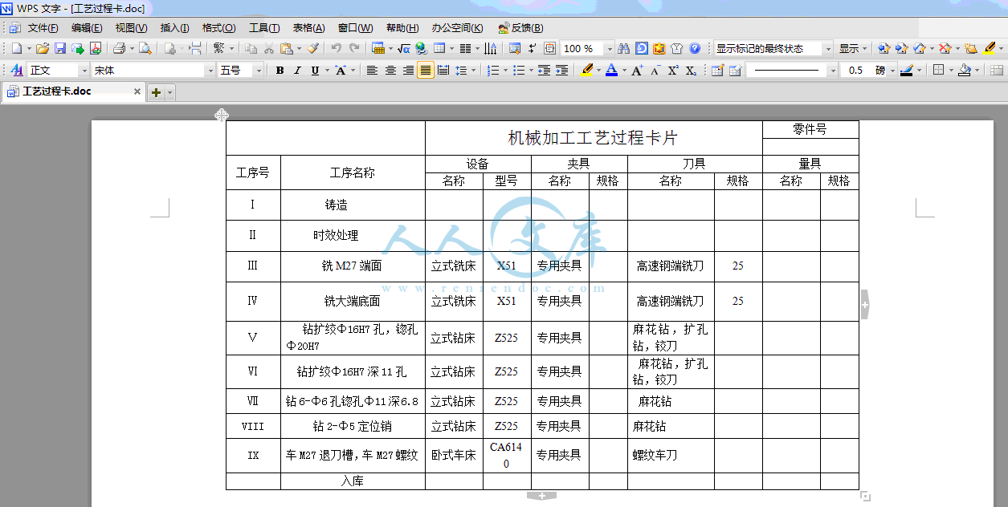Apply text highlight color

click(x=586, y=71)
